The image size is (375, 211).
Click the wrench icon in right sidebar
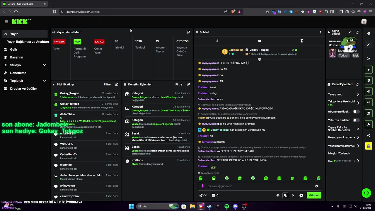tap(369, 124)
